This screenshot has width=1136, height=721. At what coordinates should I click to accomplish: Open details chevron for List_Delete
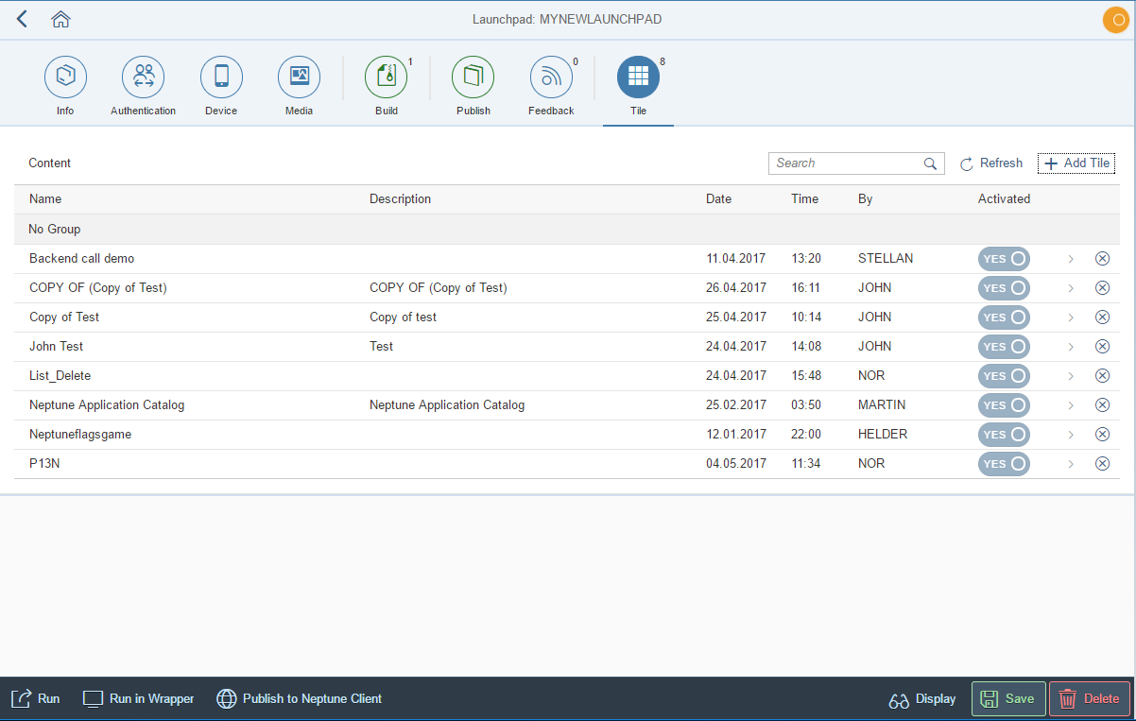pos(1071,376)
